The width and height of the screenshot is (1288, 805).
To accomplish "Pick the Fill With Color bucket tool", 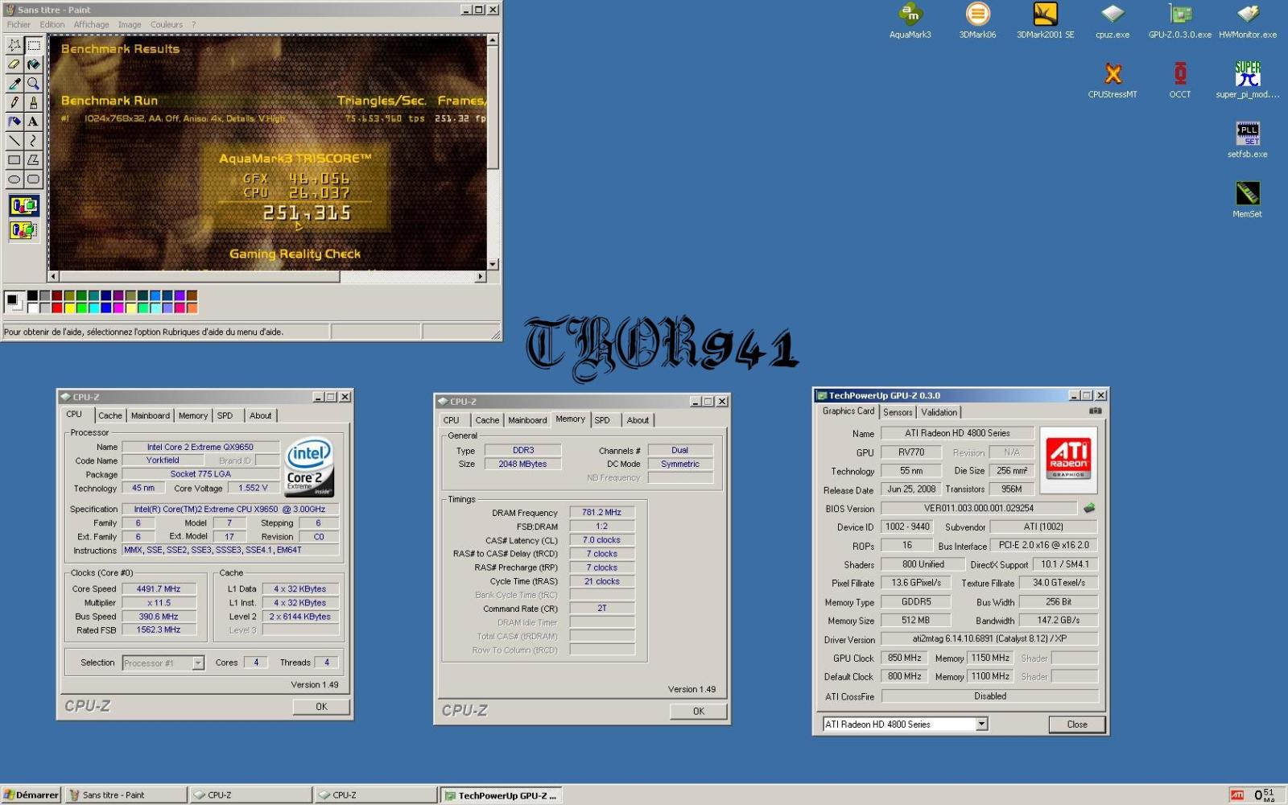I will [33, 64].
